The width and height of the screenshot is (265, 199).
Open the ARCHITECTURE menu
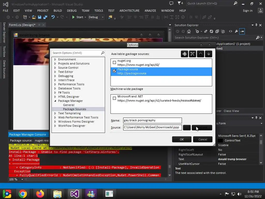point(129,10)
